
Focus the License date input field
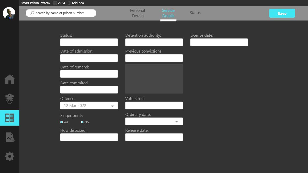219,42
